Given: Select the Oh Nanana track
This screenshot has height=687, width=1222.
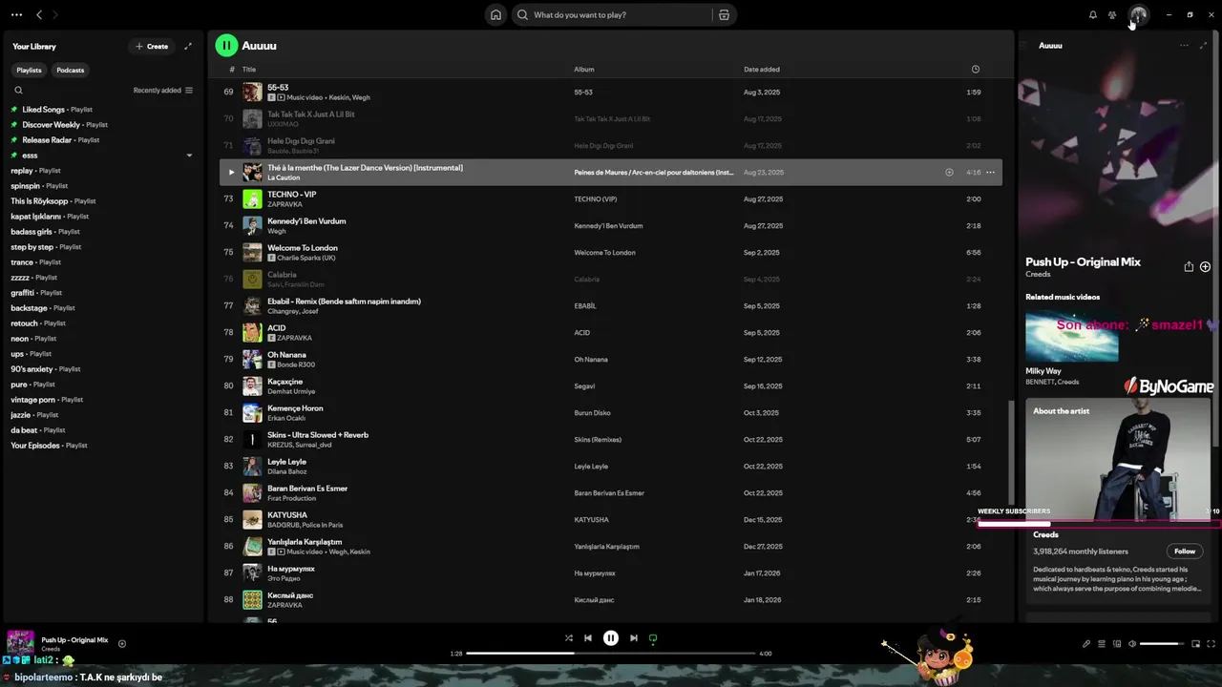Looking at the screenshot, I should 611,360.
